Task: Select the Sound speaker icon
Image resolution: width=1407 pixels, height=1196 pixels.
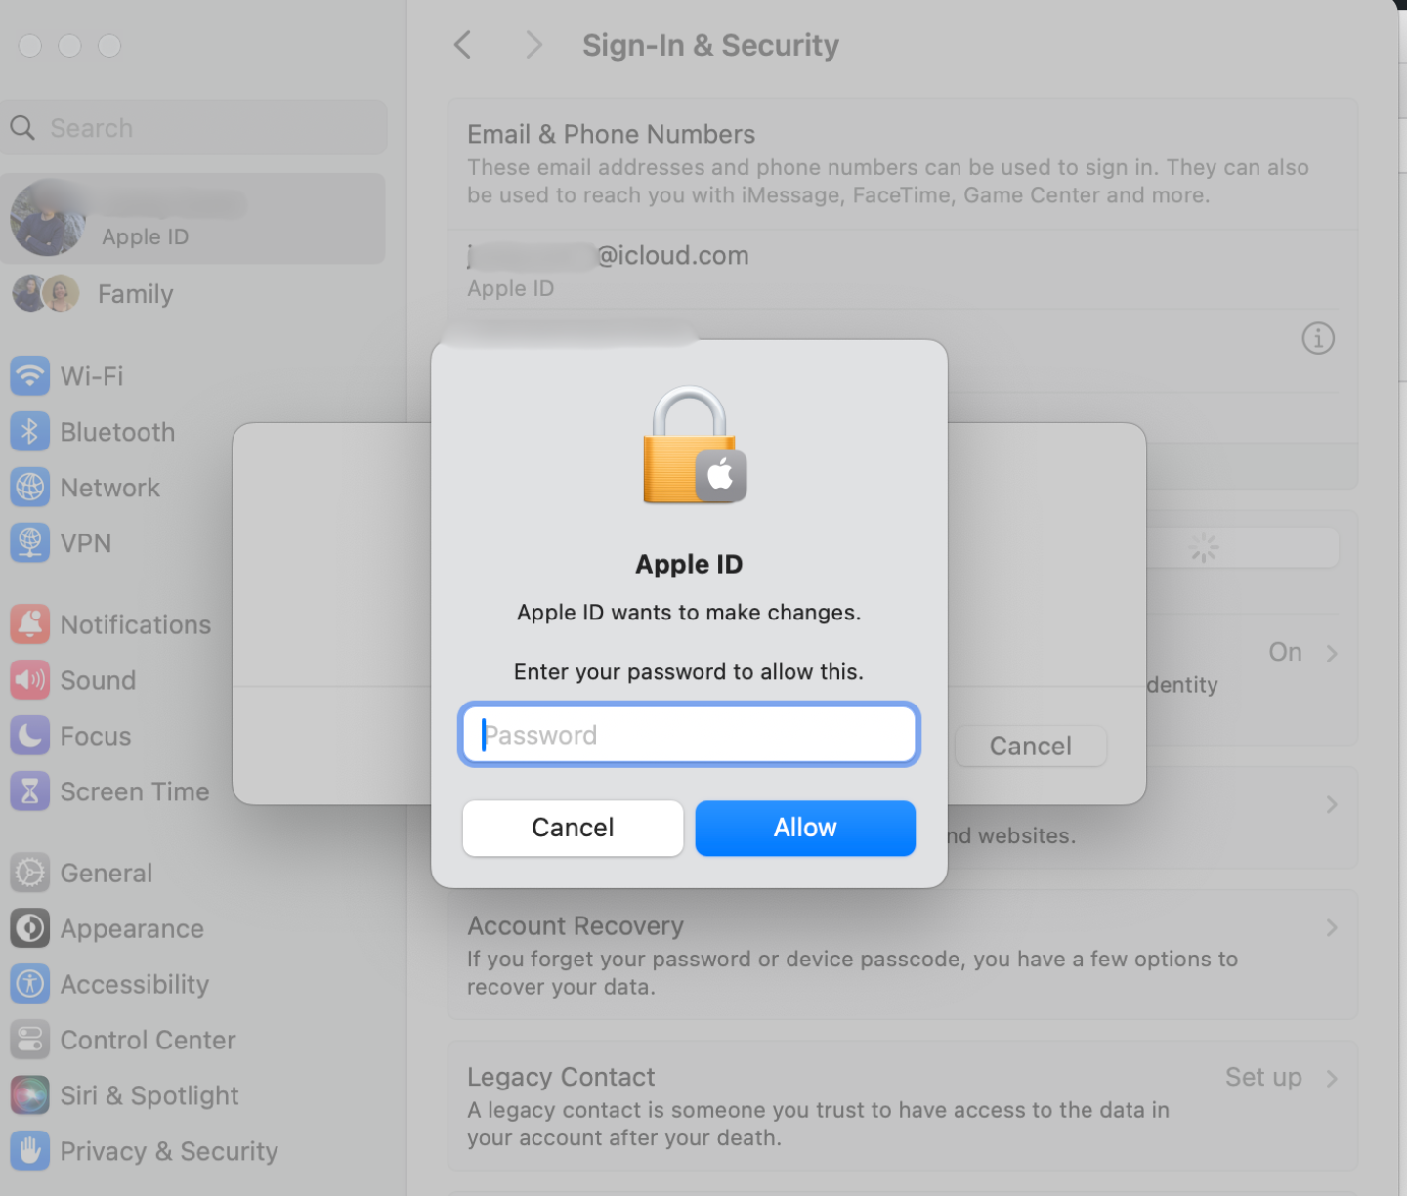Action: coord(30,680)
